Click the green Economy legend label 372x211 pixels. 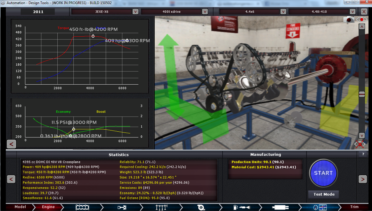click(x=63, y=112)
